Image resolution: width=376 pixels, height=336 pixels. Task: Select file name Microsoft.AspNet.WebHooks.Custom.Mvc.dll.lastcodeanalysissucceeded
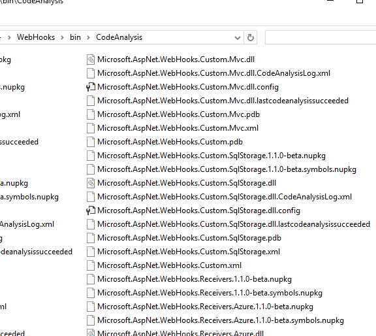(x=223, y=101)
